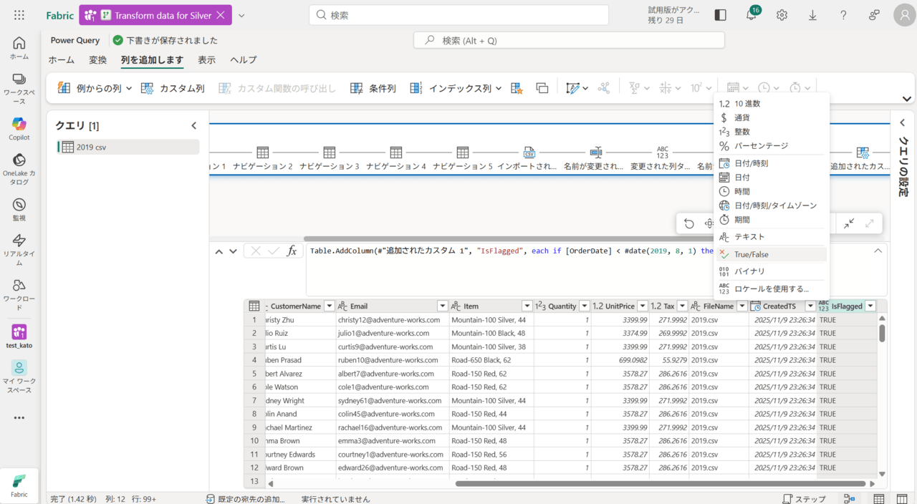The width and height of the screenshot is (917, 504).
Task: Open the Fabric settings gear
Action: click(782, 15)
